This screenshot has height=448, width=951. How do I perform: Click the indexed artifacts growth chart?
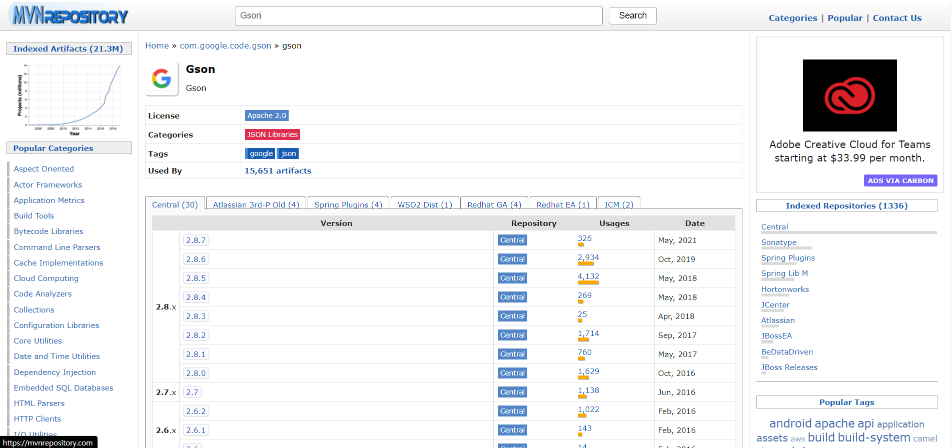(69, 99)
